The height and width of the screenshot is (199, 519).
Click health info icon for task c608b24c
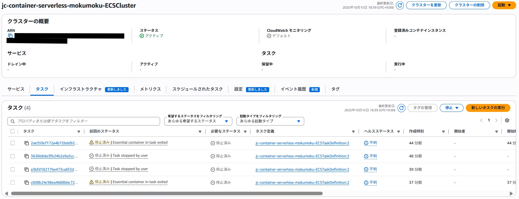point(366,182)
